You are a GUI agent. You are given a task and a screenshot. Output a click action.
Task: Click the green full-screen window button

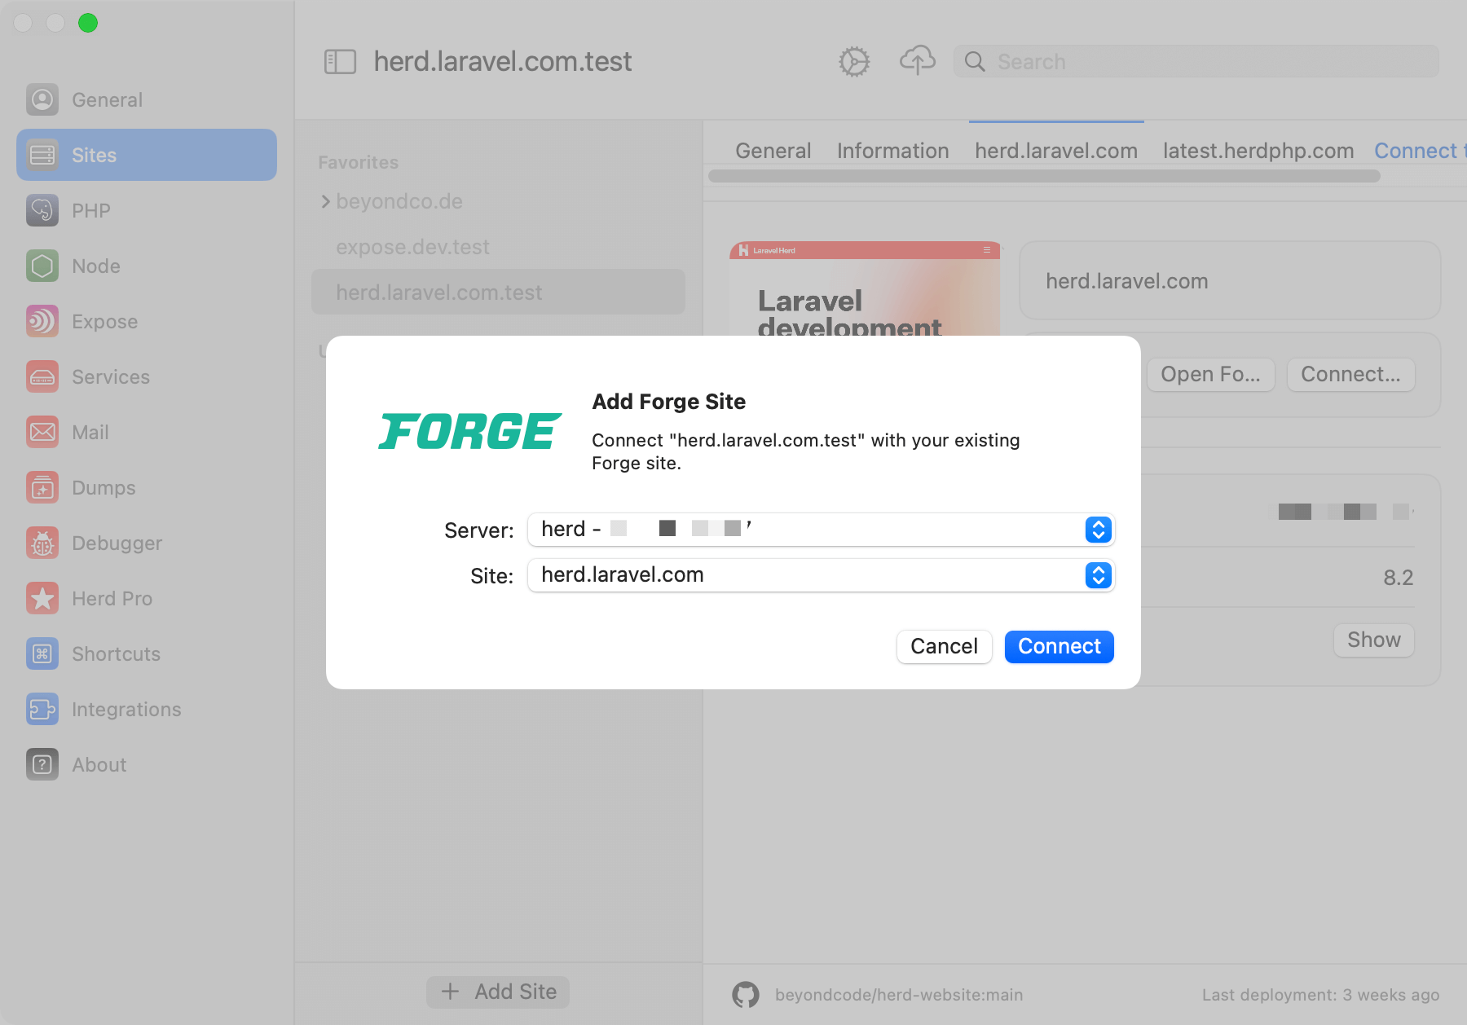pyautogui.click(x=88, y=23)
